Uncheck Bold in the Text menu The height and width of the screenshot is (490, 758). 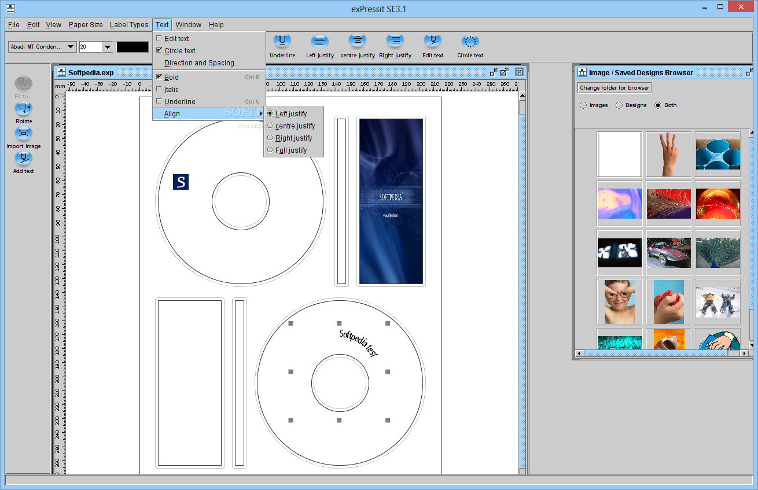(159, 77)
